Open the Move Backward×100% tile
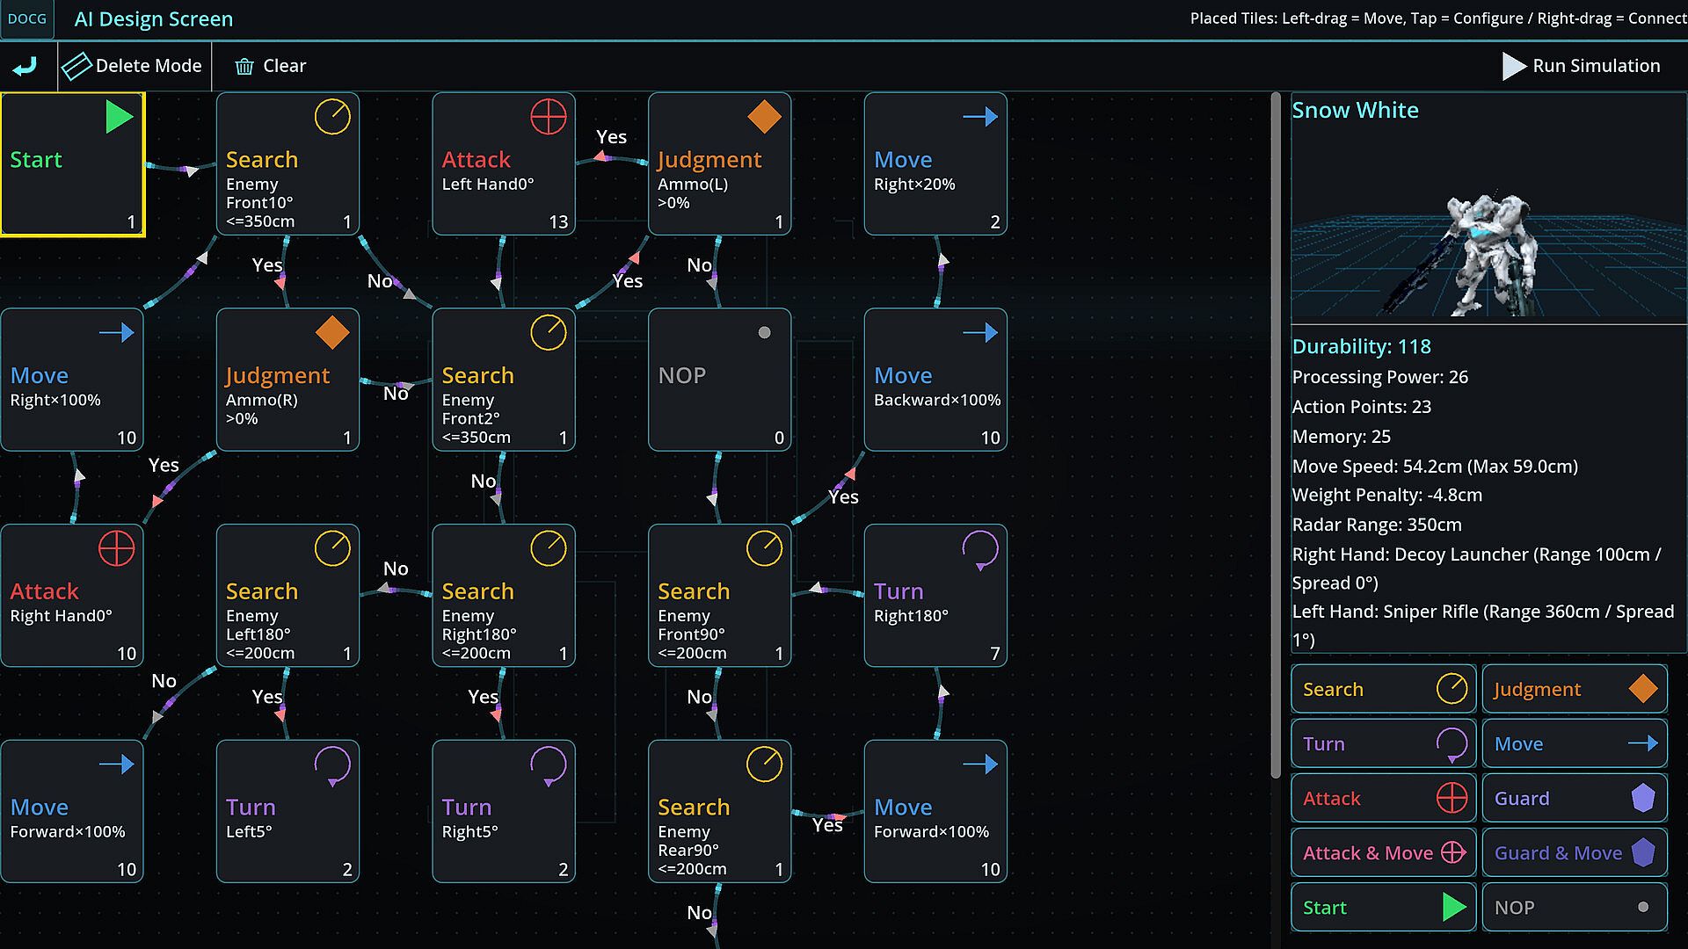The width and height of the screenshot is (1688, 949). tap(935, 380)
